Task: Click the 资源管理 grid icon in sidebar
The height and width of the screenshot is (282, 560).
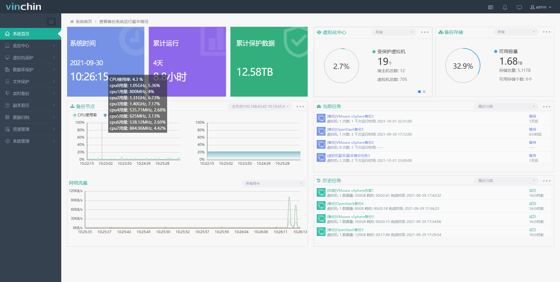Action: (x=7, y=129)
